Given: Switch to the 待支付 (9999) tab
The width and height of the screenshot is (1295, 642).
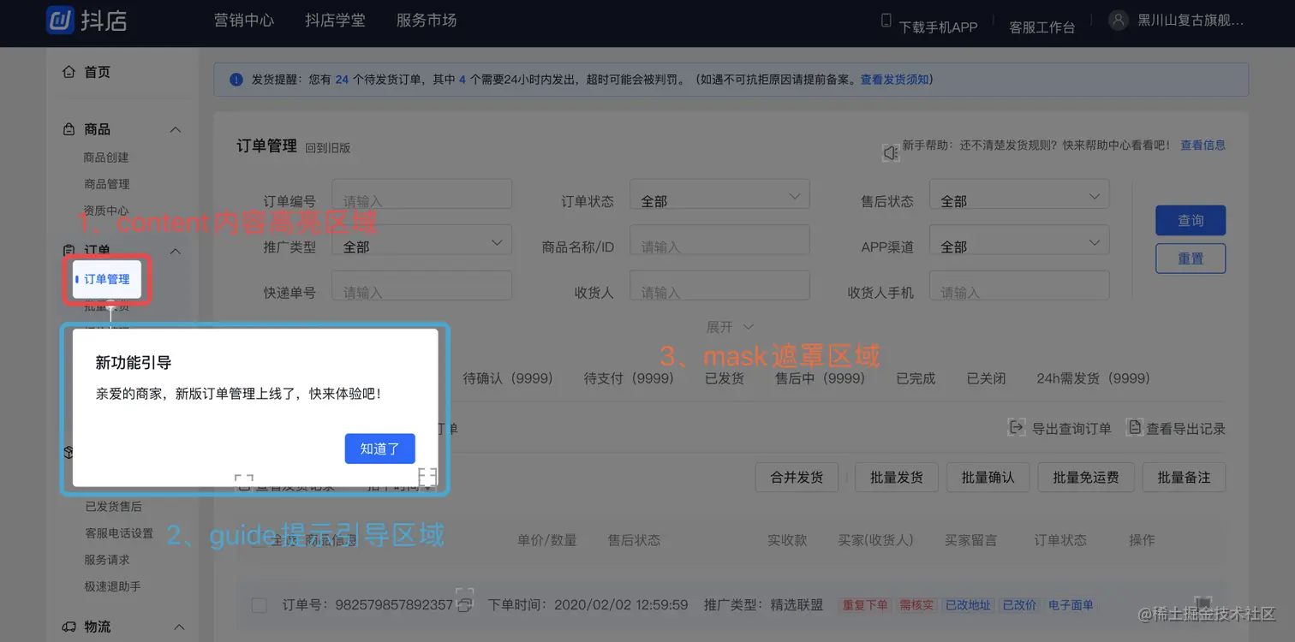Looking at the screenshot, I should (x=629, y=378).
